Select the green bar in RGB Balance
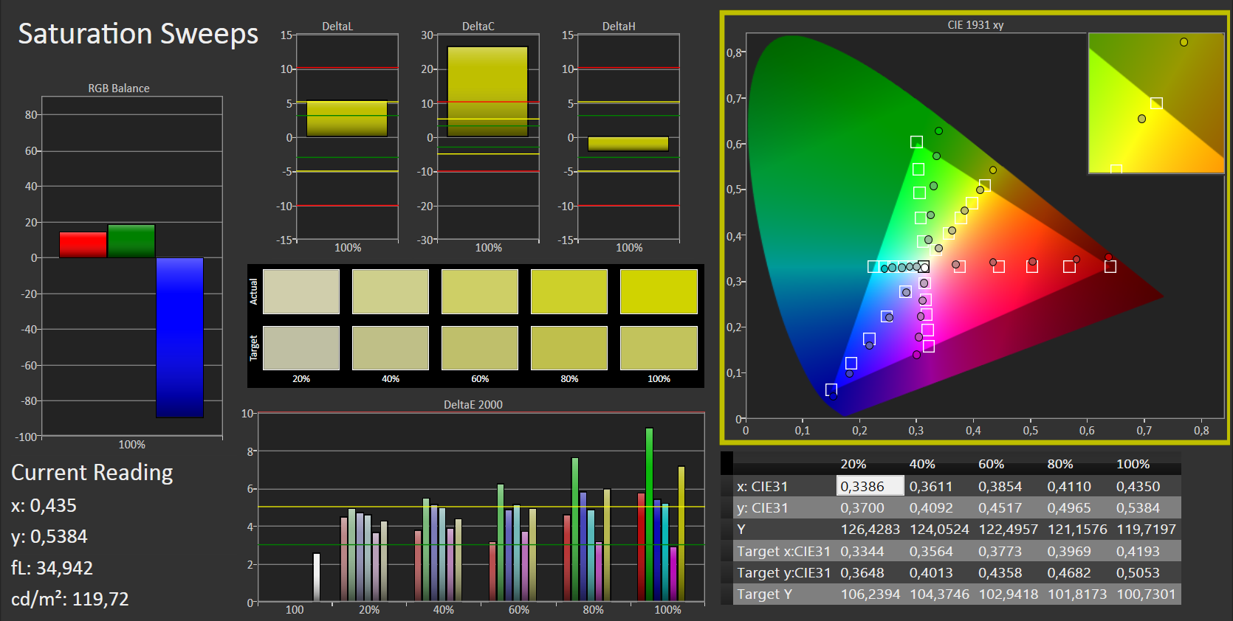The width and height of the screenshot is (1233, 621). pyautogui.click(x=131, y=241)
